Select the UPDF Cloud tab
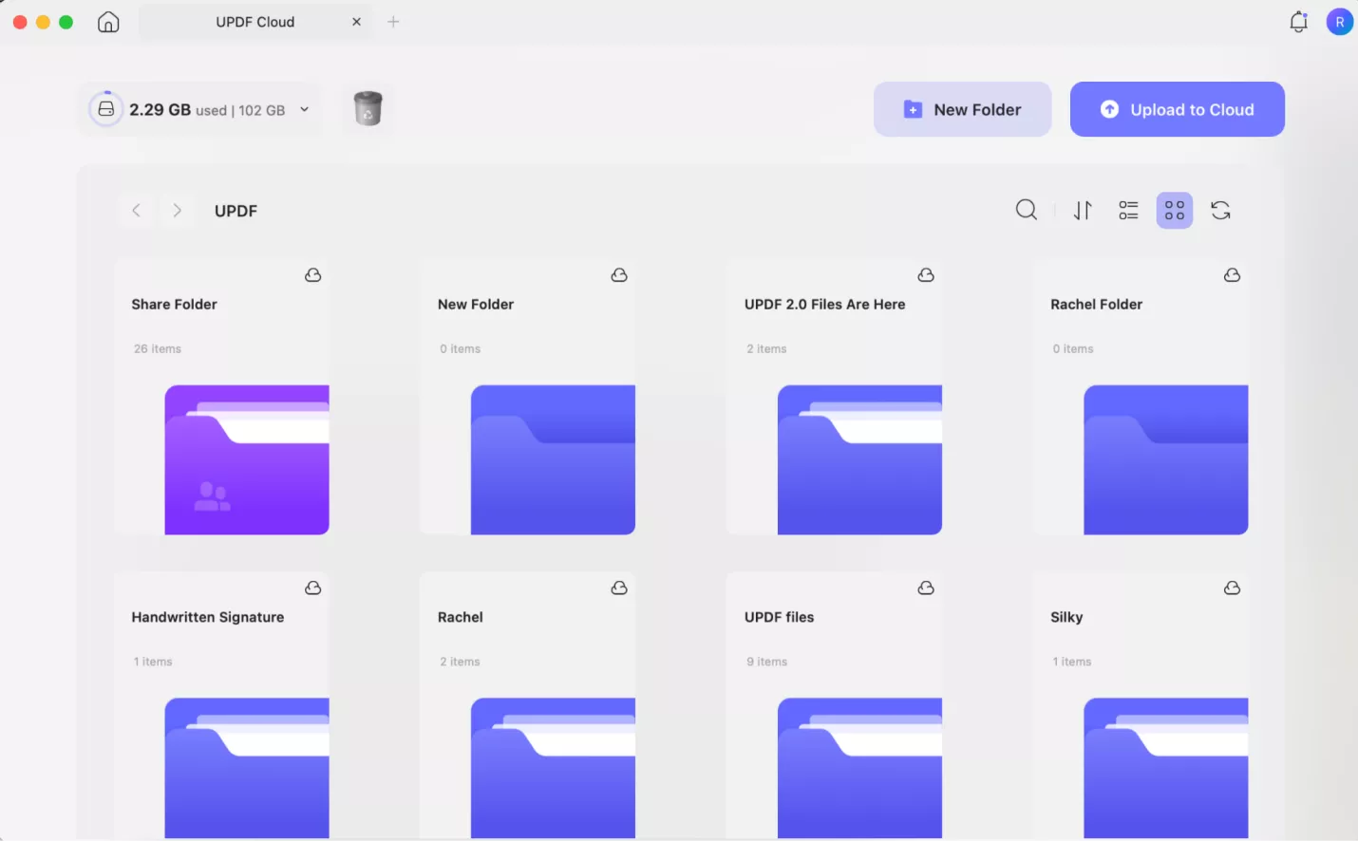 (255, 22)
